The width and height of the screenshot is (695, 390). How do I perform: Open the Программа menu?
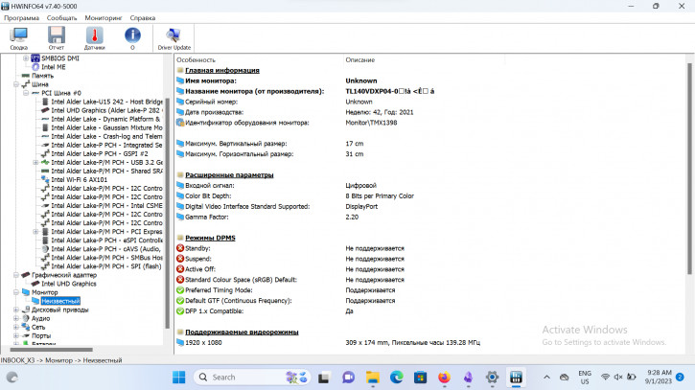(x=22, y=18)
